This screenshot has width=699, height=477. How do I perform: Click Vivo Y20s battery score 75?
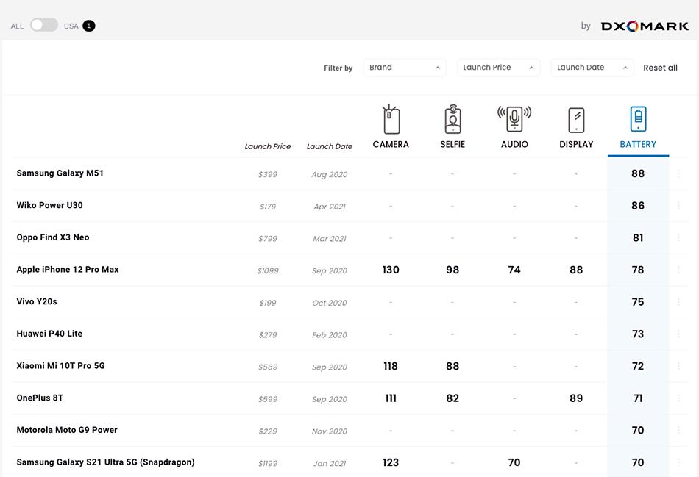(x=638, y=302)
